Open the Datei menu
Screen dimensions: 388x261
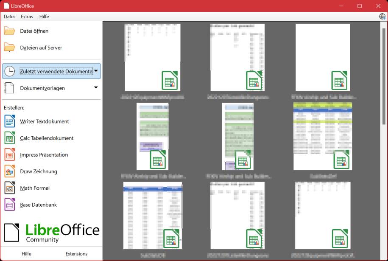pos(9,17)
